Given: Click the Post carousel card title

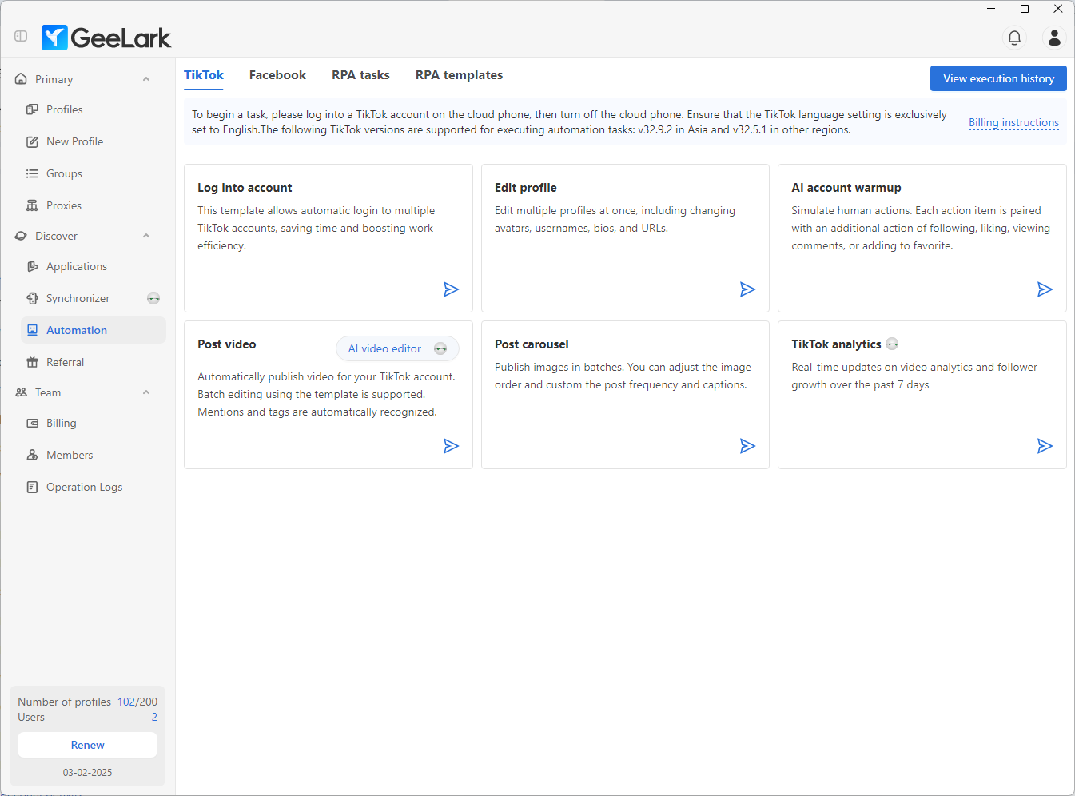Looking at the screenshot, I should pyautogui.click(x=532, y=344).
